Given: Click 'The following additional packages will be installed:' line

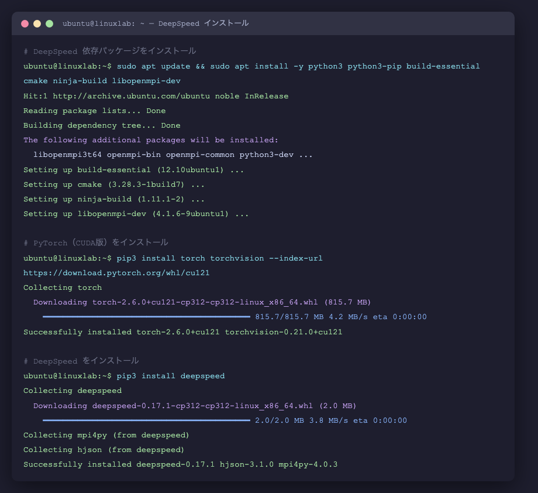Looking at the screenshot, I should 151,140.
